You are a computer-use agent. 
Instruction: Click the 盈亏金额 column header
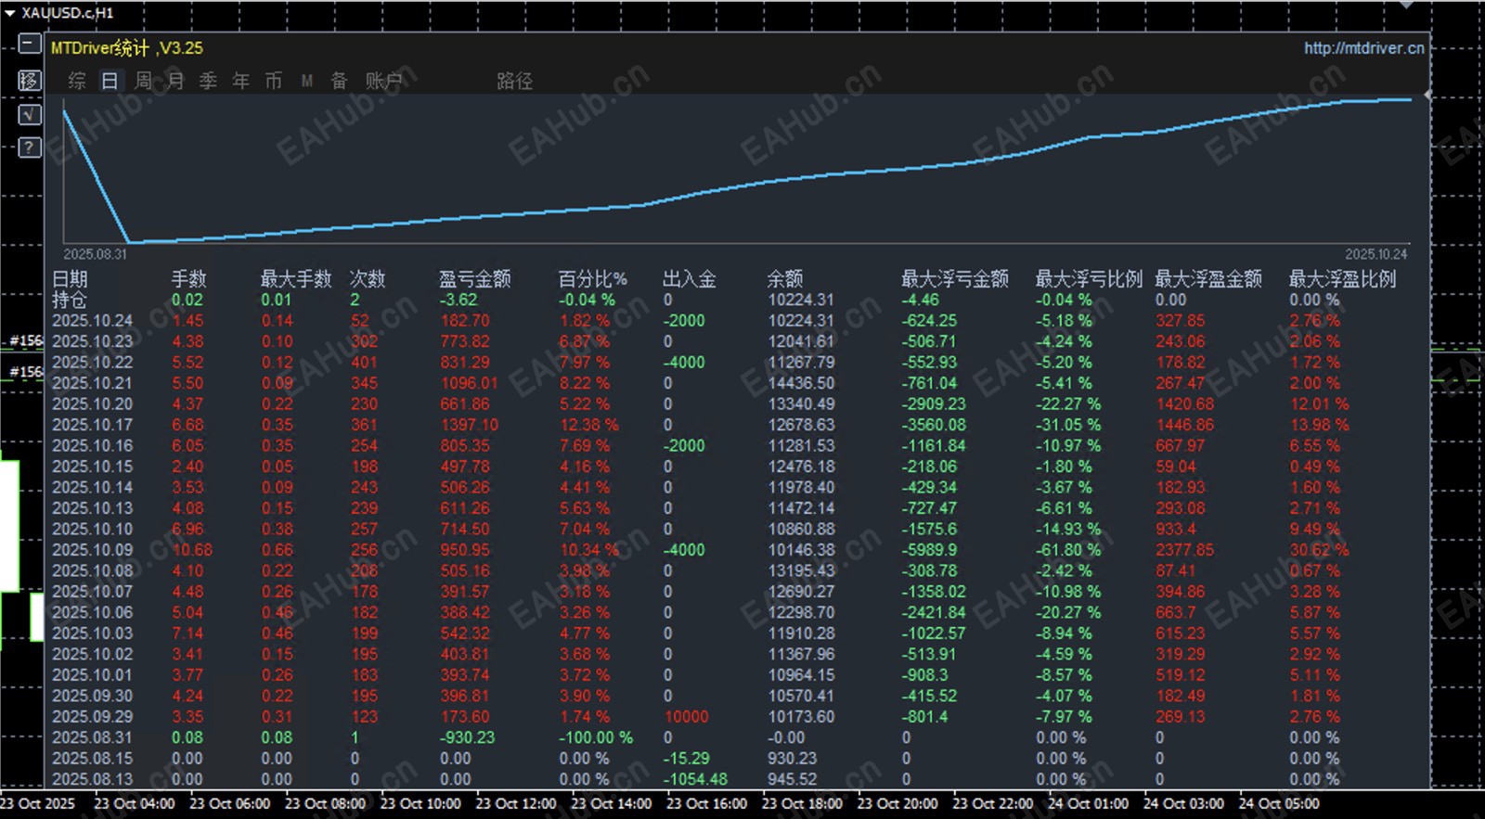coord(474,279)
